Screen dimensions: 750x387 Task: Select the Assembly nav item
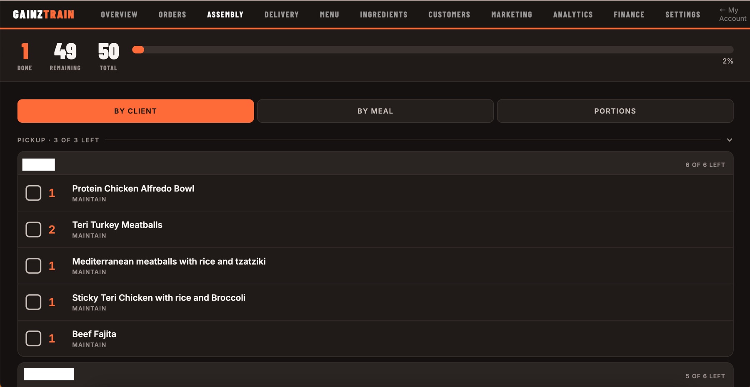pyautogui.click(x=225, y=15)
